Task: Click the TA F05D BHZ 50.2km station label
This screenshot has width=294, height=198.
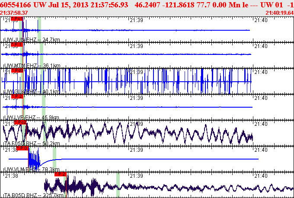Action: tap(32, 144)
